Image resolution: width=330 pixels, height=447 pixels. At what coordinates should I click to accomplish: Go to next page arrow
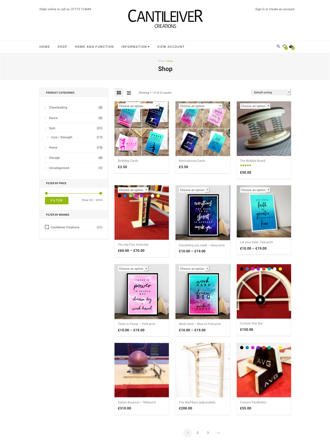(x=218, y=433)
